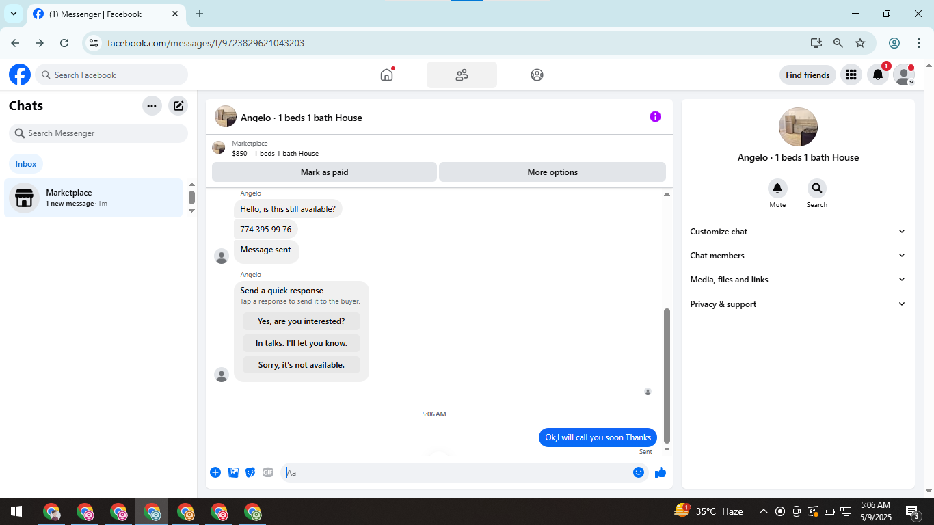Image resolution: width=934 pixels, height=525 pixels.
Task: Search in conversation magnifier icon
Action: point(816,189)
